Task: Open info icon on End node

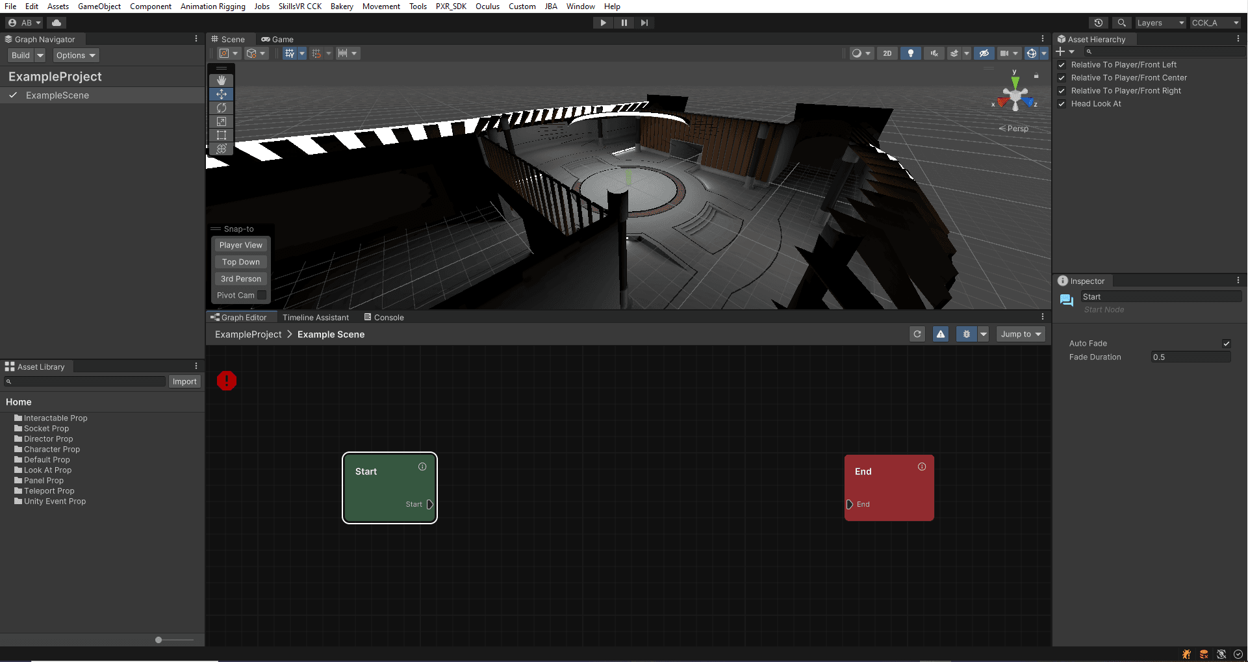Action: 922,466
